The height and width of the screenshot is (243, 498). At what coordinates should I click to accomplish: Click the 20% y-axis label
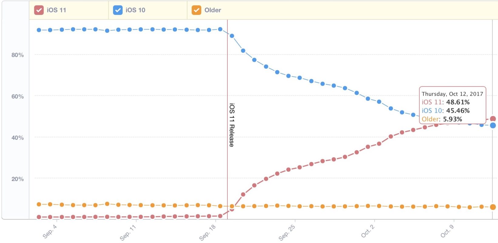click(18, 179)
